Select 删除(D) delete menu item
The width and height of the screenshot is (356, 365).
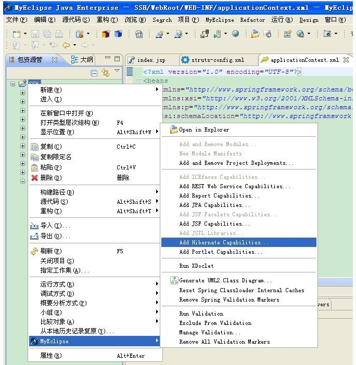(94, 178)
